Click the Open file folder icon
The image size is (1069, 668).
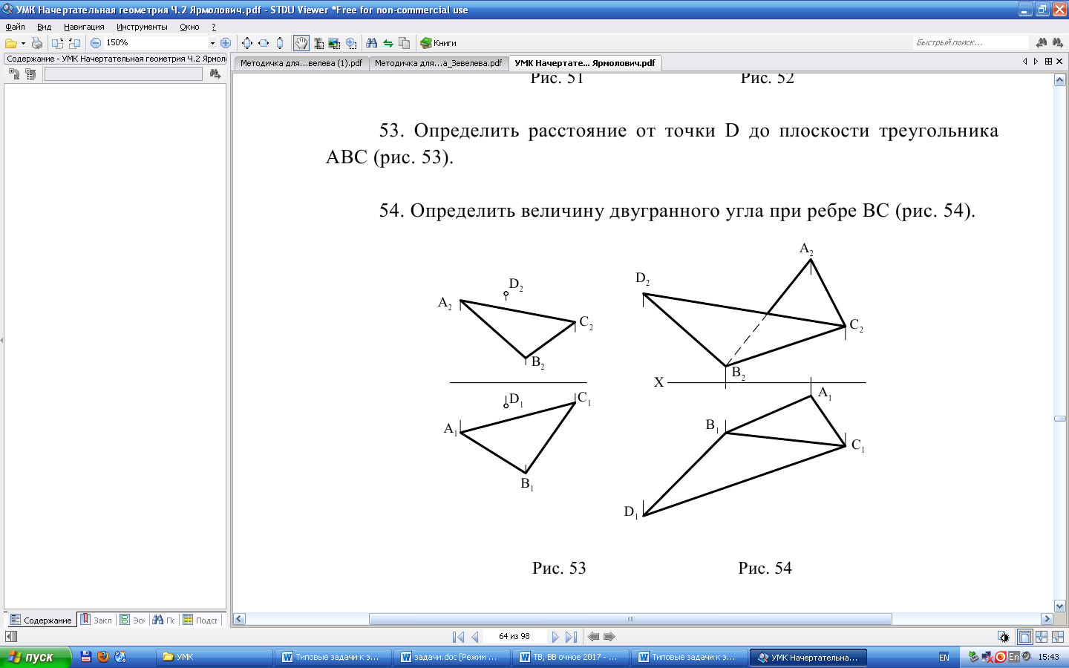(x=10, y=43)
